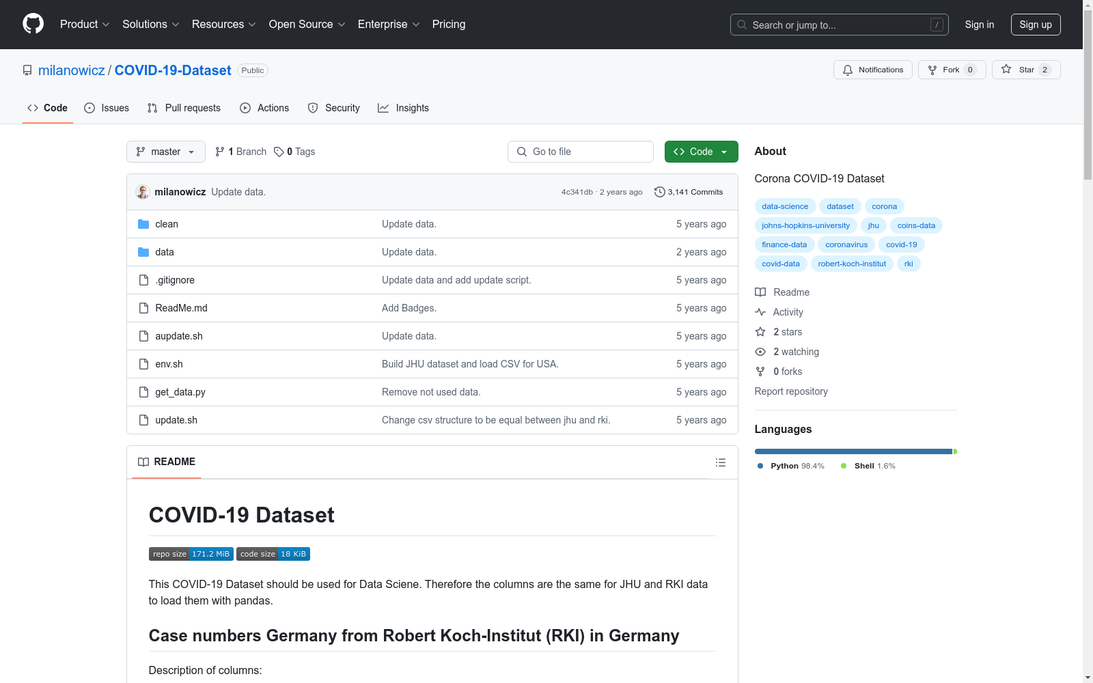Open the COVID-19-Dataset repository link
1093x683 pixels.
173,70
